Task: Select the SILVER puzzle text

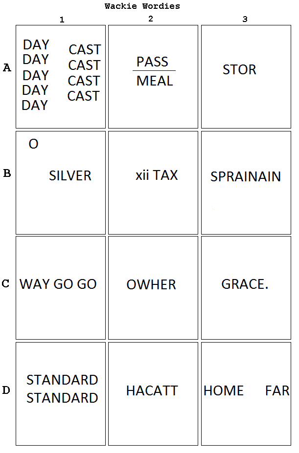Action: [70, 175]
